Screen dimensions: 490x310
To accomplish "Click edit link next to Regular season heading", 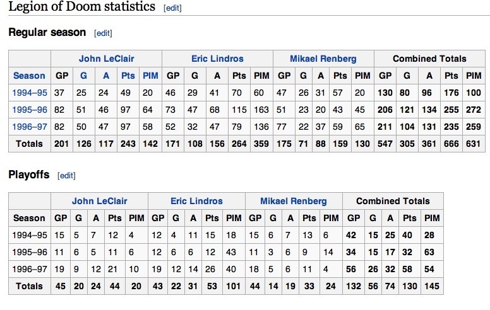I will [x=103, y=33].
